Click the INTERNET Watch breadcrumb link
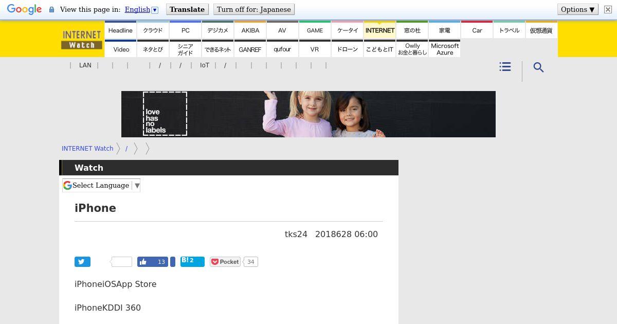This screenshot has height=324, width=617. 87,148
